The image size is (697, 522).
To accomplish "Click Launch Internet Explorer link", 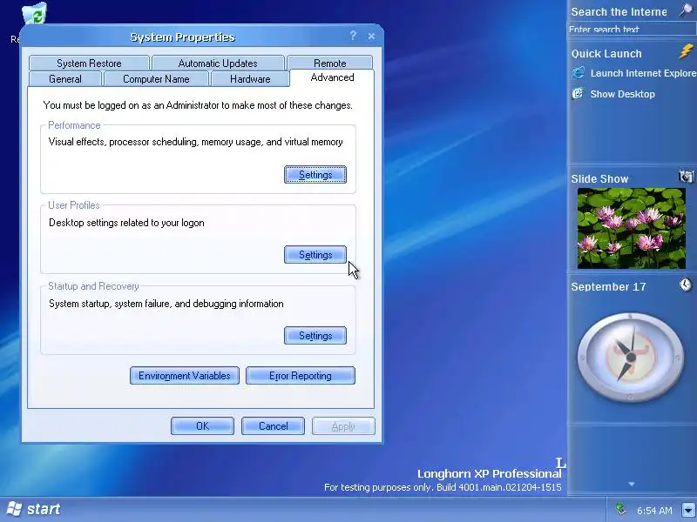I will tap(643, 73).
